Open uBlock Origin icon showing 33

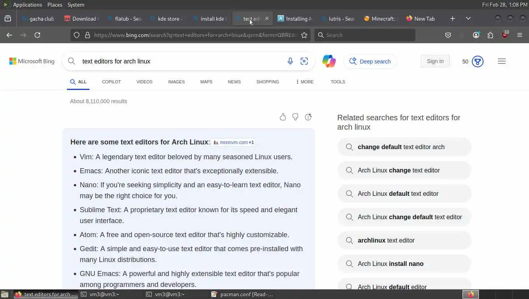[505, 34]
